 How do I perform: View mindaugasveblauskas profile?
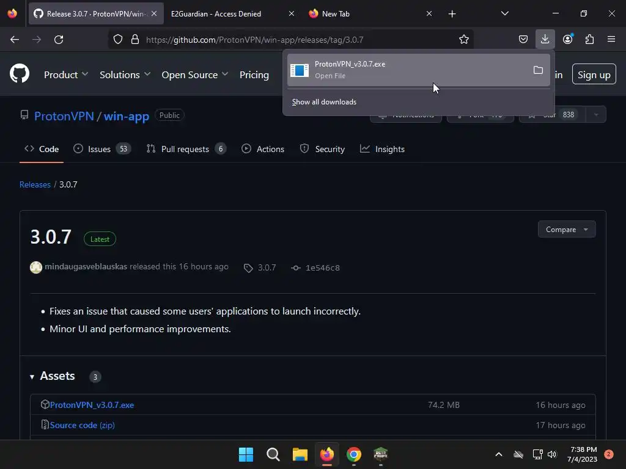tap(86, 266)
